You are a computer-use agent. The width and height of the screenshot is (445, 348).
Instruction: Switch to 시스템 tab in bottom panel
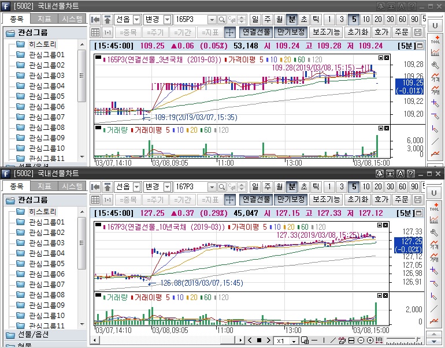[72, 186]
